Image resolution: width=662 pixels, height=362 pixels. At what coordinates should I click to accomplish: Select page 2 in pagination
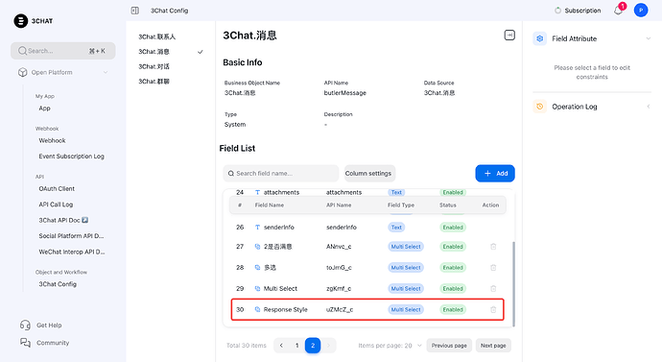pos(313,346)
